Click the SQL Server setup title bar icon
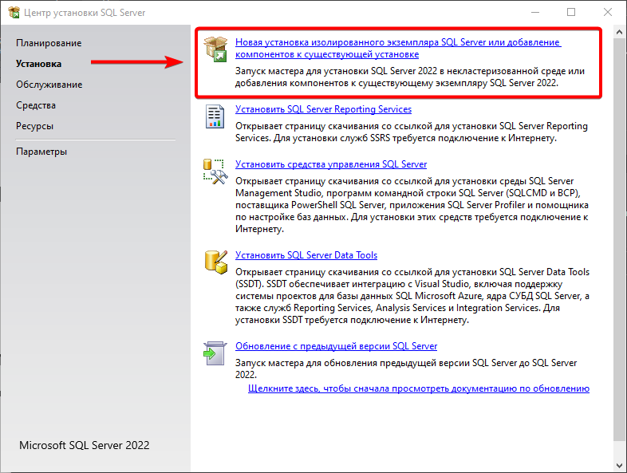The image size is (627, 473). (x=14, y=13)
